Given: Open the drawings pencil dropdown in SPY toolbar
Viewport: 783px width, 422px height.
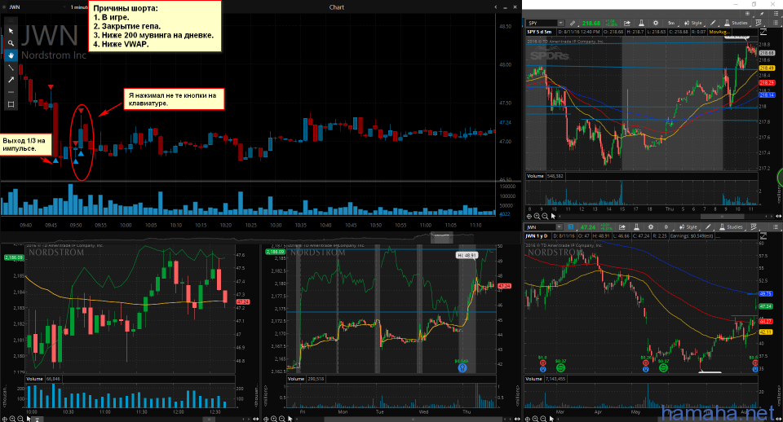Looking at the screenshot, I should 714,23.
